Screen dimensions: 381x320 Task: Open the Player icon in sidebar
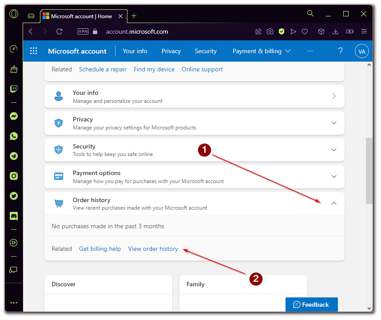14,242
